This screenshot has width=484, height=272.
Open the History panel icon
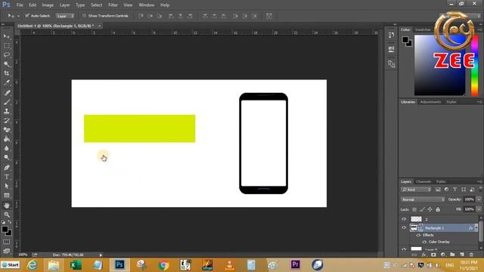(x=391, y=36)
